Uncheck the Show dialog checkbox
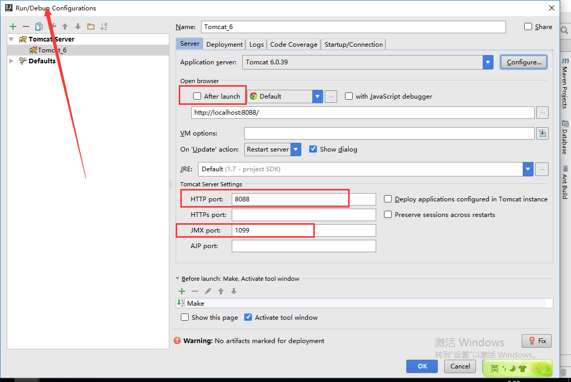The width and height of the screenshot is (571, 382). tap(313, 149)
